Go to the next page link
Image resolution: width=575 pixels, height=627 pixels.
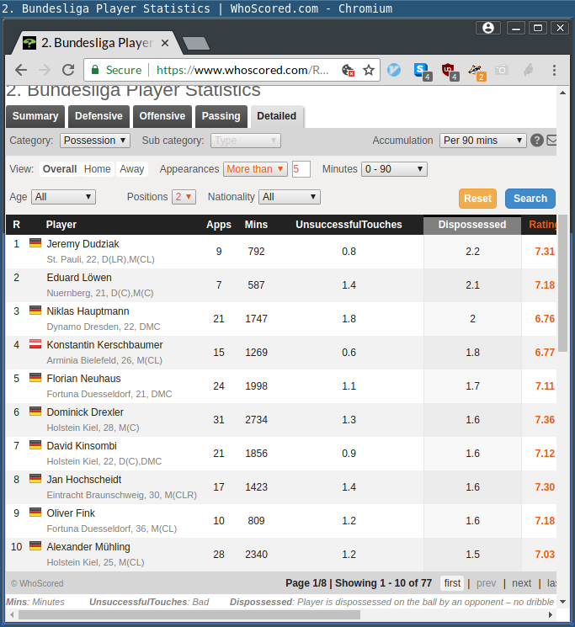(x=522, y=583)
